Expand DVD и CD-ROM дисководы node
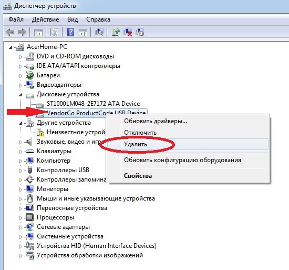 point(21,57)
